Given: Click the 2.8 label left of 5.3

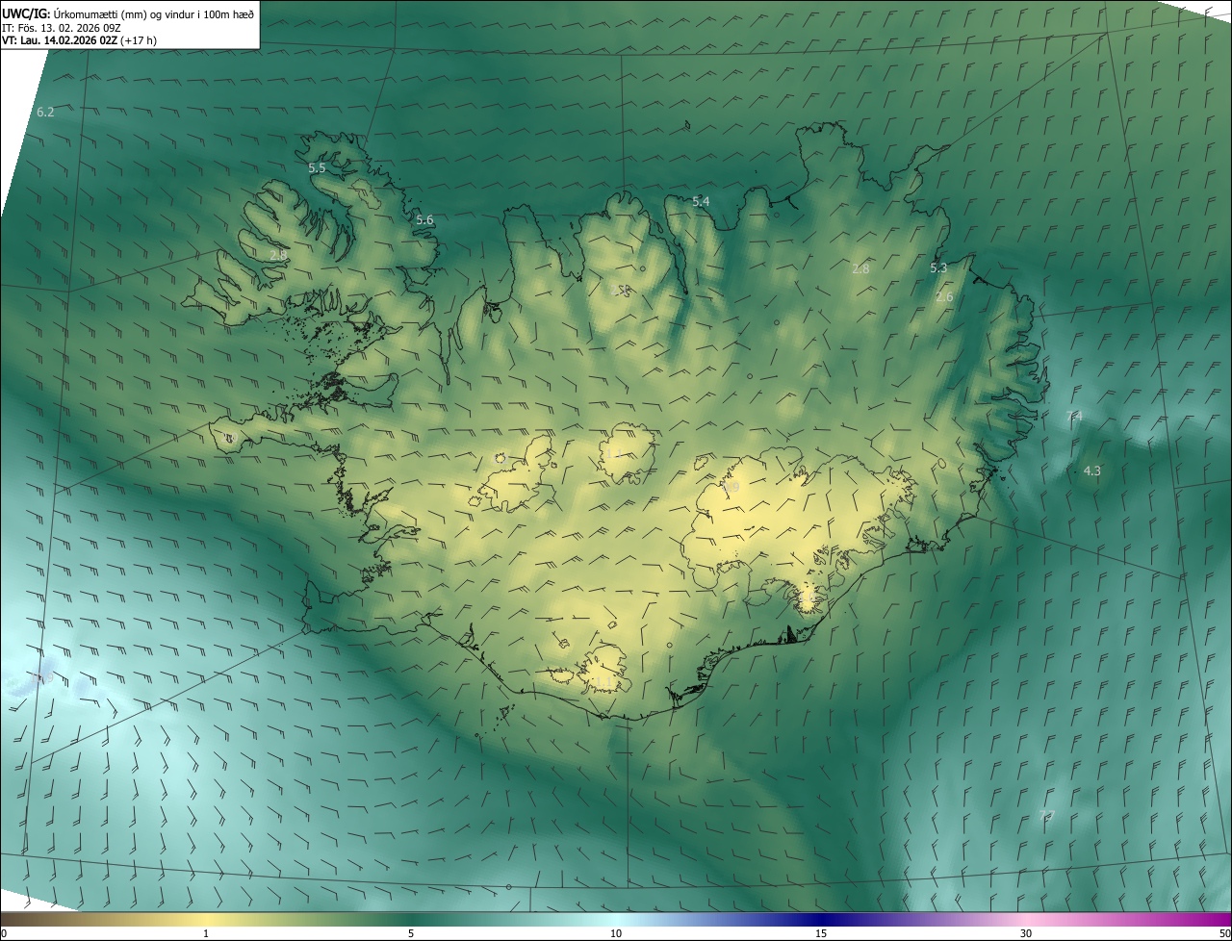Looking at the screenshot, I should (x=860, y=269).
